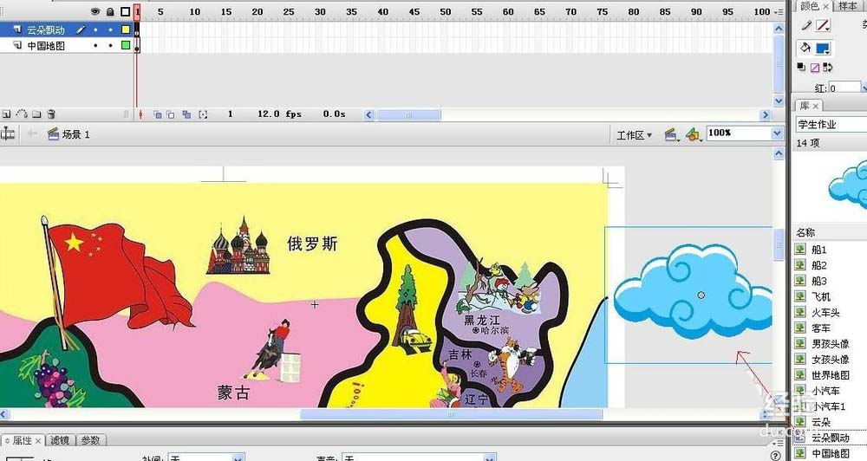The image size is (867, 461).
Task: Select the 中国地图 layer
Action: 46,45
